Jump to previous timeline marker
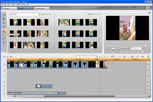The image size is (153, 102). [x=99, y=56]
